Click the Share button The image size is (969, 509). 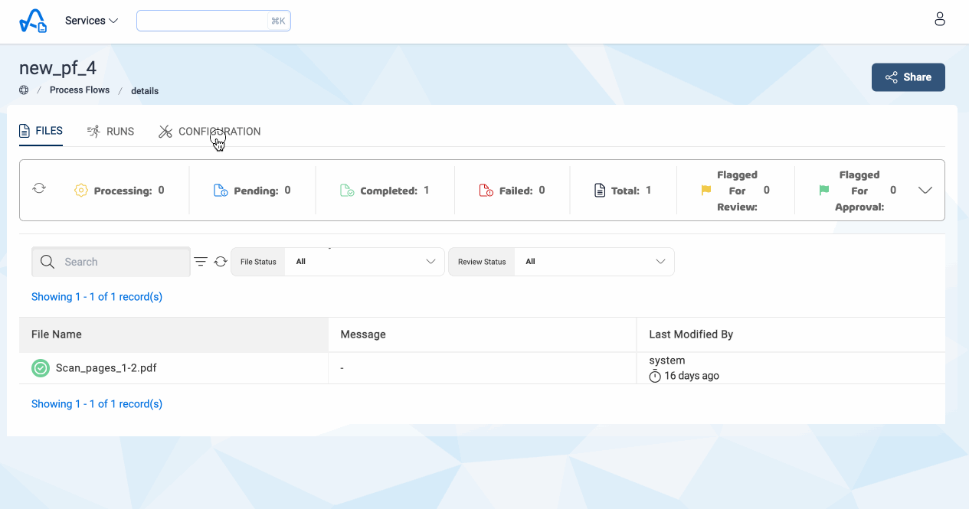(908, 77)
